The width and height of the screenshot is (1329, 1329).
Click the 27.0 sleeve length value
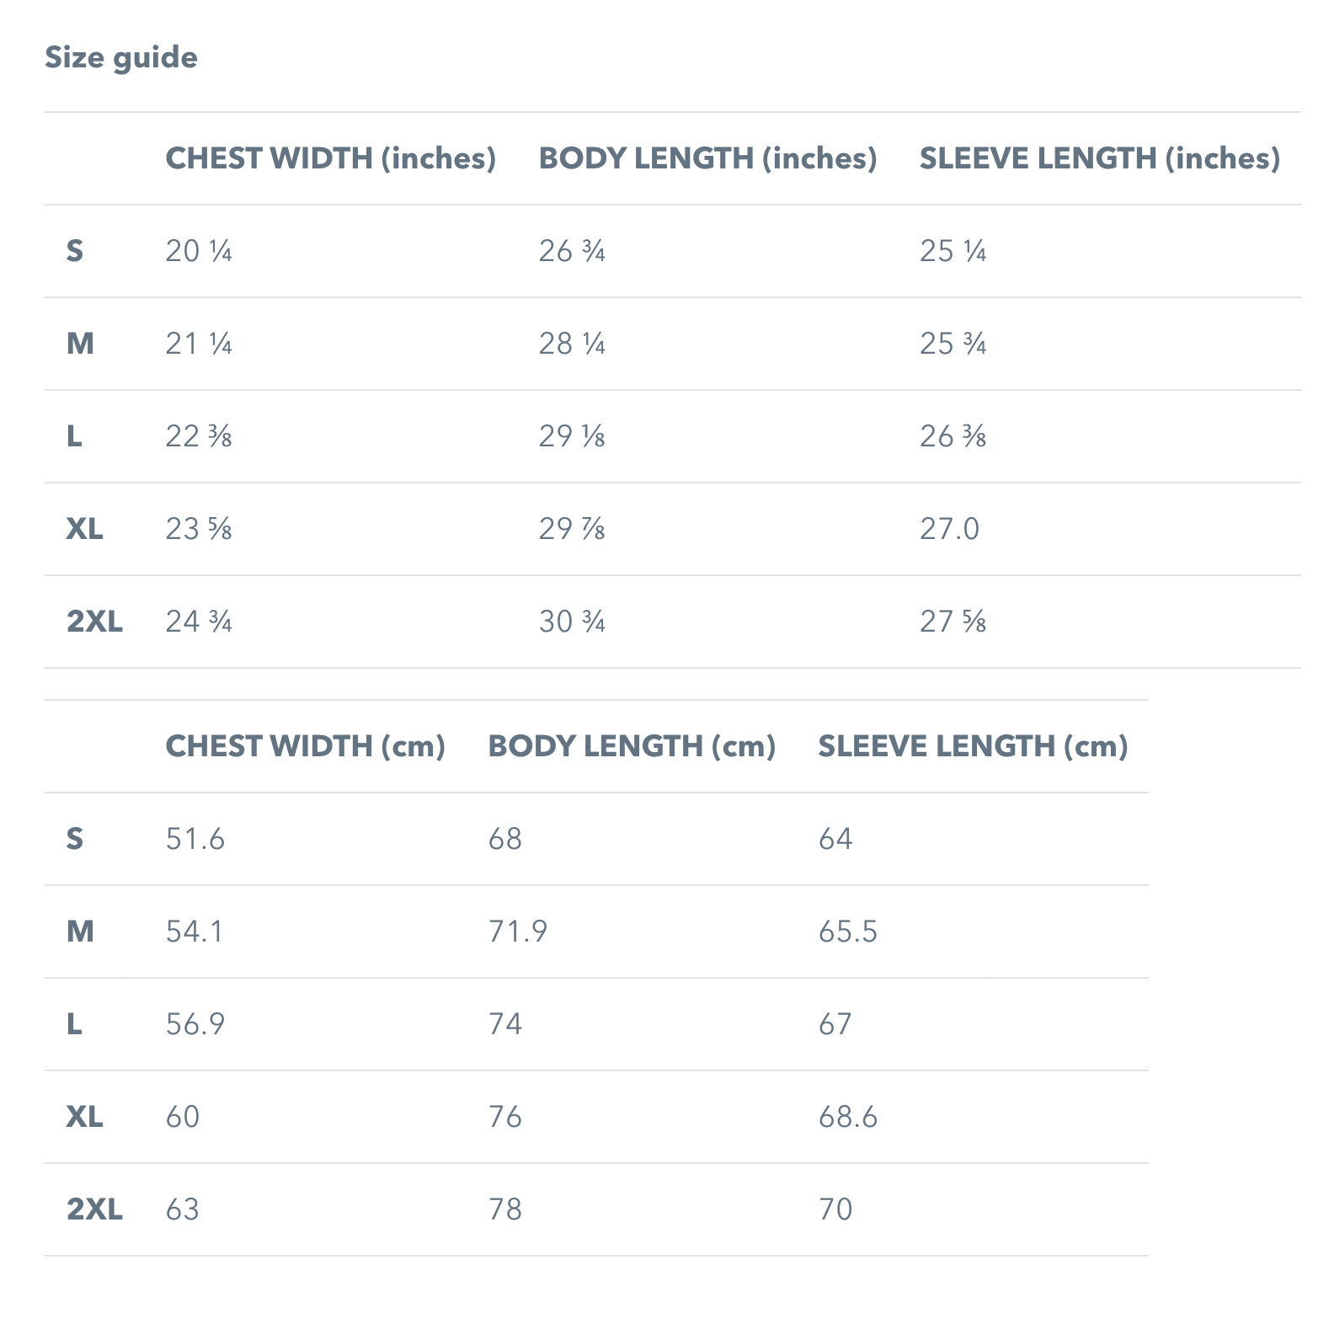949,529
